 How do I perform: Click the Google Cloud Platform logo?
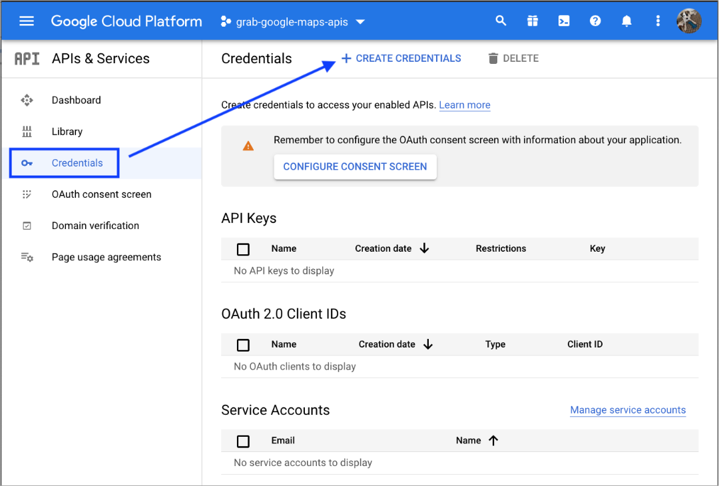tap(126, 21)
